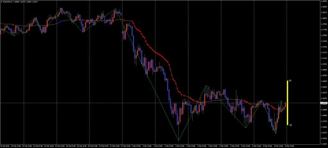Click the zigzag peak near 4 Mar 07:00
The width and height of the screenshot is (328, 148).
point(206,86)
